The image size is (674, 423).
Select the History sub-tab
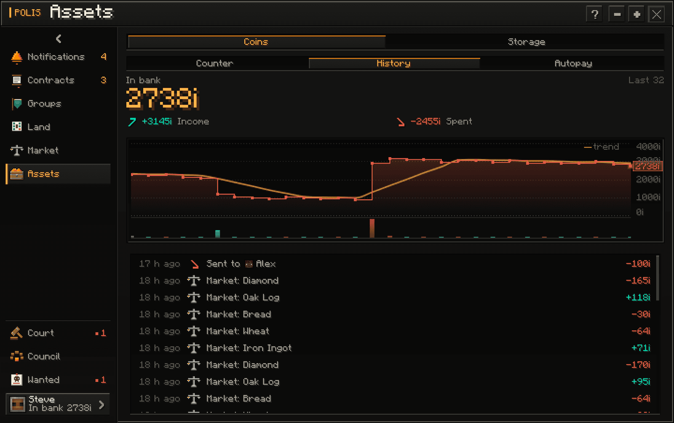point(394,63)
